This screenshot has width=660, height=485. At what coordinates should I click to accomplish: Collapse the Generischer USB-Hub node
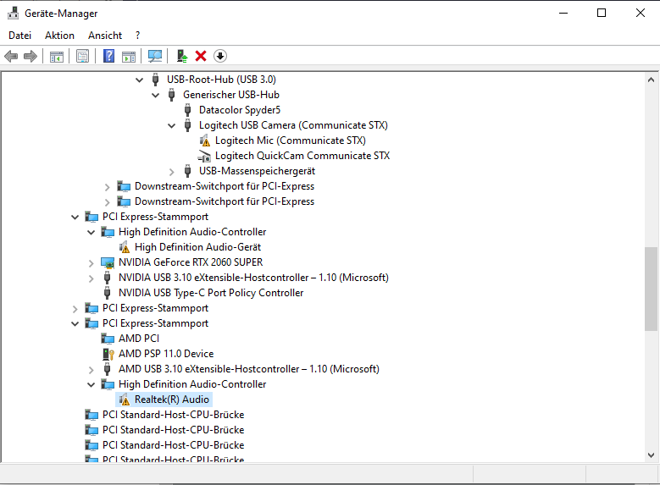[x=155, y=95]
